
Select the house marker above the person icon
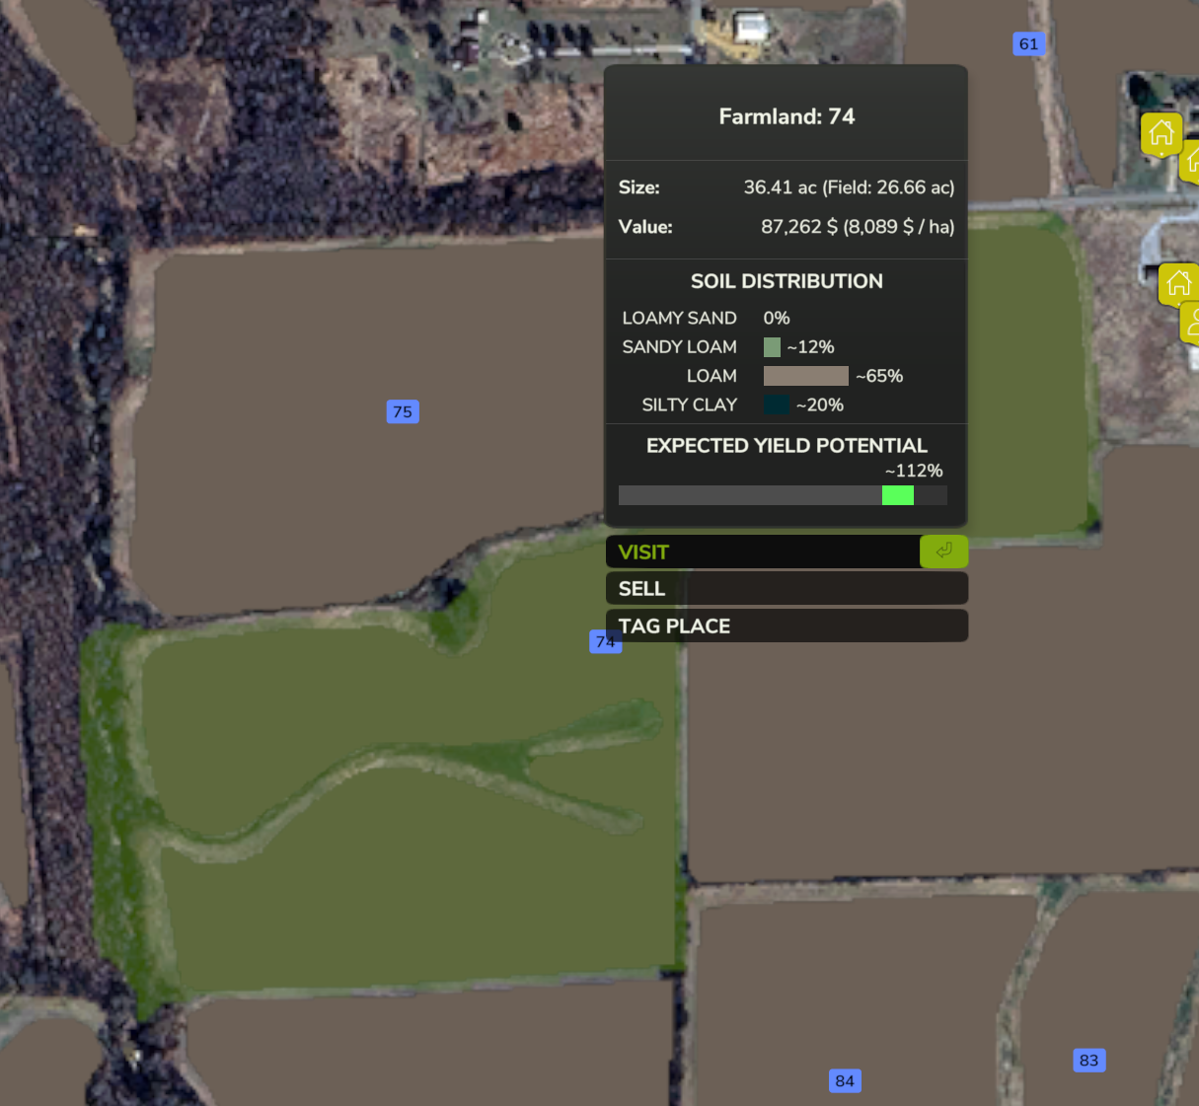[x=1178, y=284]
